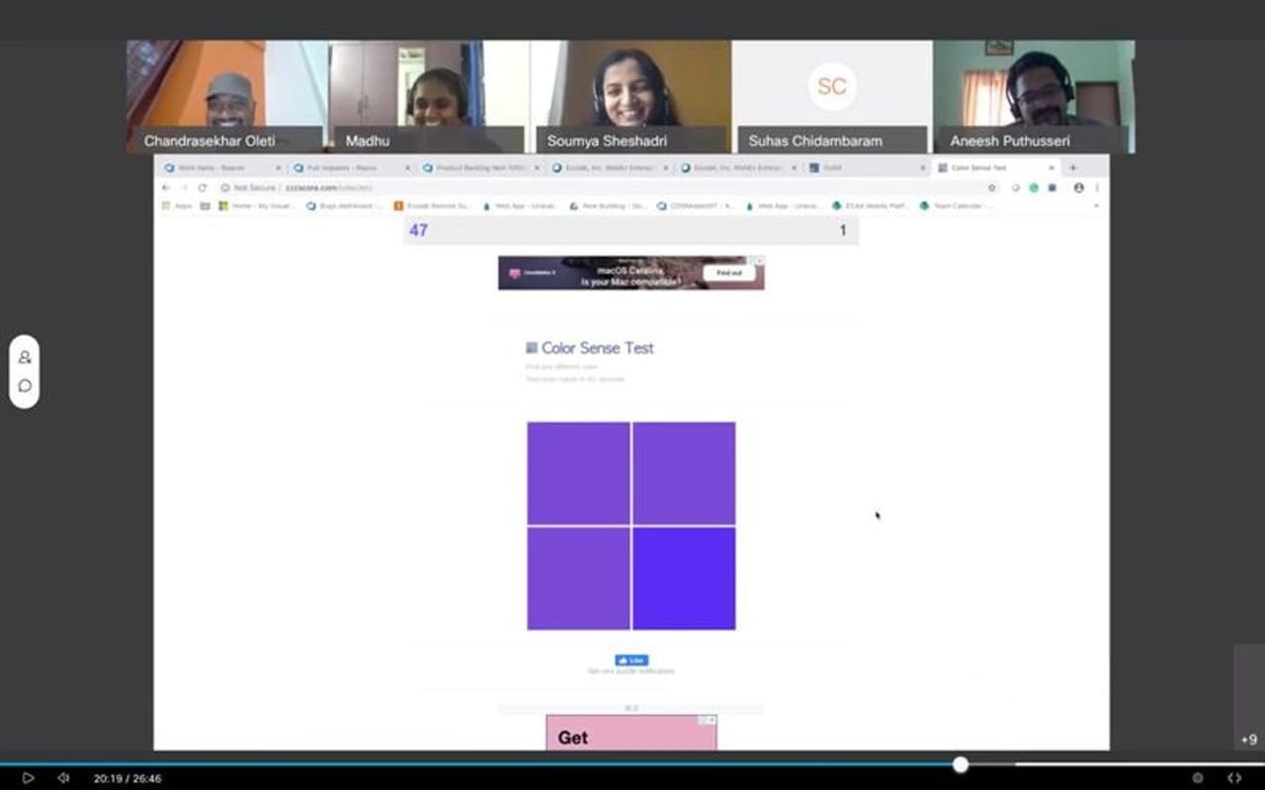Screen dimensions: 1265x790
Task: Switch to the Work Items Boards tab
Action: click(217, 168)
